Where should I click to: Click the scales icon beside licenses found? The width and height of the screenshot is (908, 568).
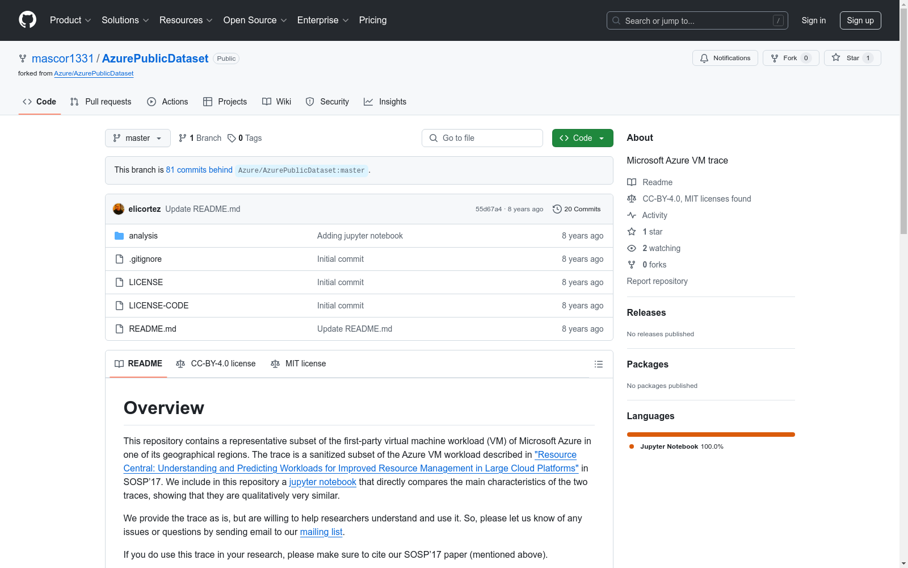(632, 199)
